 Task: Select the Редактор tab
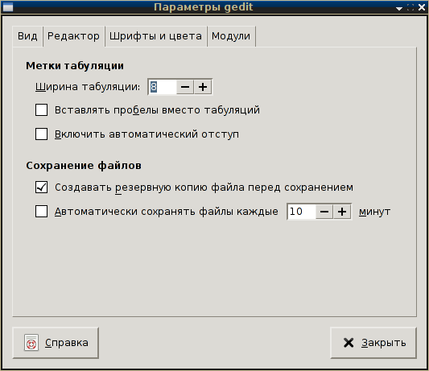[x=73, y=36]
